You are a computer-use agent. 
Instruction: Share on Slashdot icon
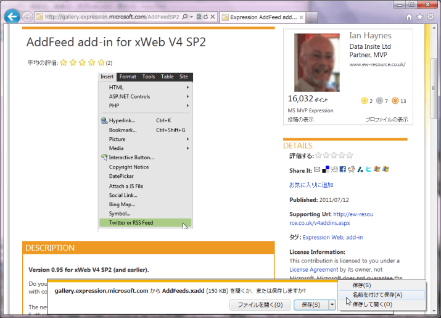tap(360, 169)
